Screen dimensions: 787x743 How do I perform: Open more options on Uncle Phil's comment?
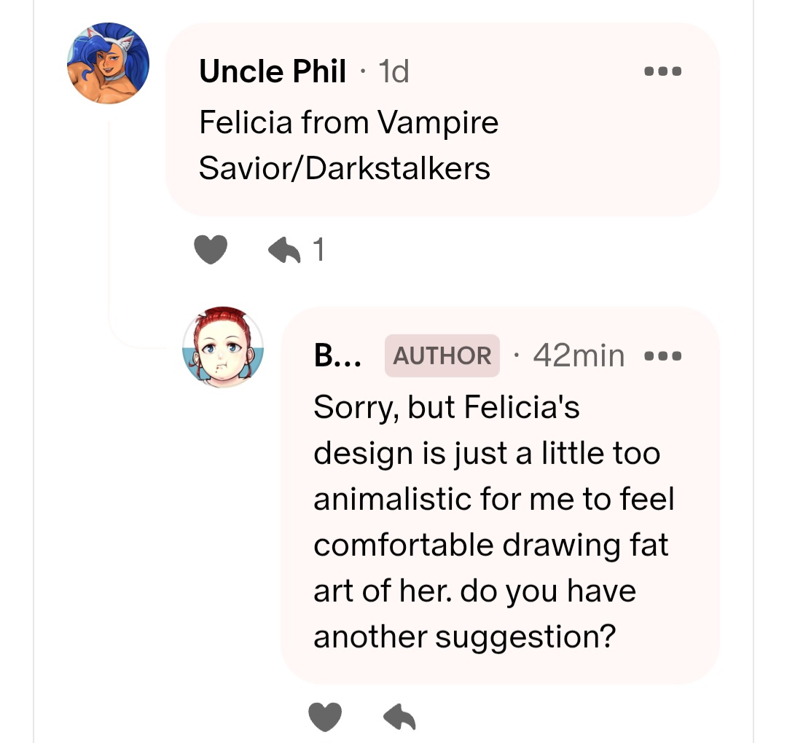pyautogui.click(x=663, y=71)
